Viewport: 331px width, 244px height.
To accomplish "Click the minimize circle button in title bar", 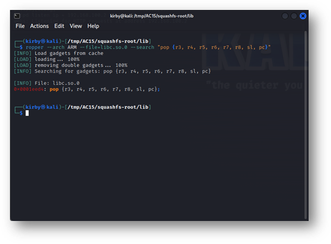I will point(285,16).
